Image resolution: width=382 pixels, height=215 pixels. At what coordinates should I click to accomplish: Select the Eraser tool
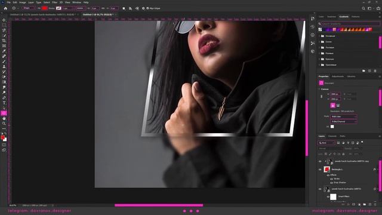4,77
